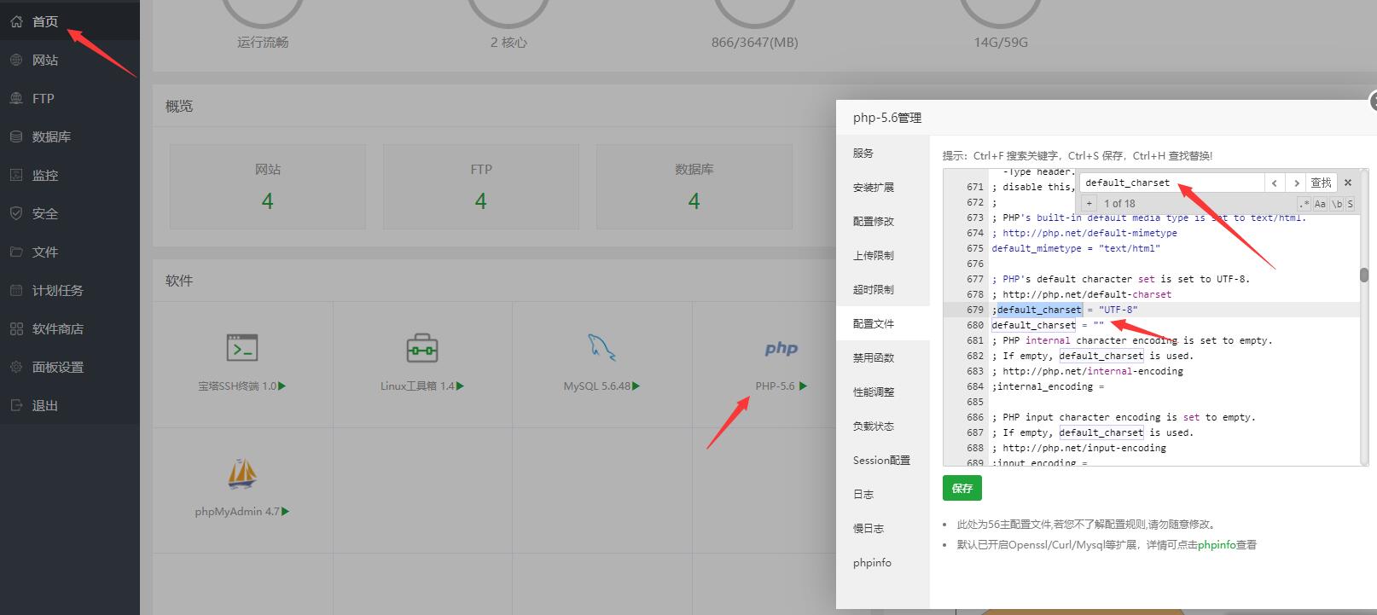
Task: Open the 服务 tab in php管理
Action: point(883,154)
